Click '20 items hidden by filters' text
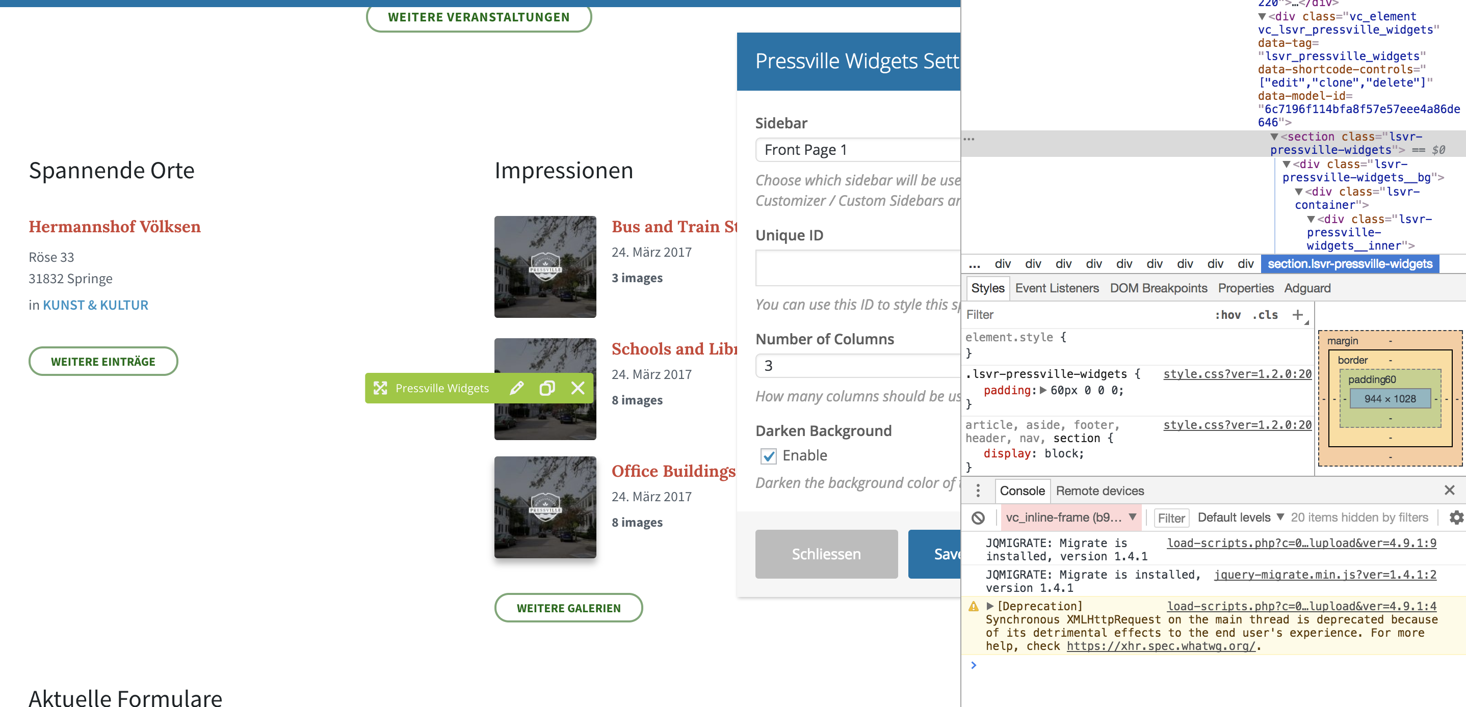This screenshot has height=707, width=1466. pyautogui.click(x=1359, y=518)
